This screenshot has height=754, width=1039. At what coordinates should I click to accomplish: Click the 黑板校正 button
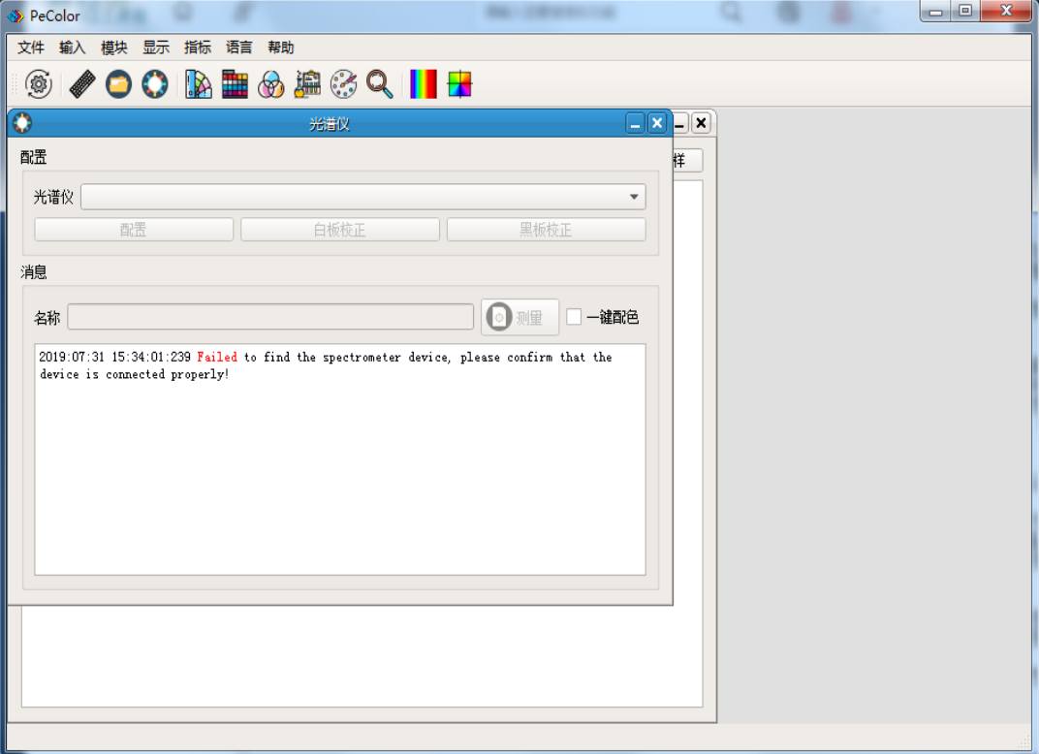pyautogui.click(x=546, y=230)
